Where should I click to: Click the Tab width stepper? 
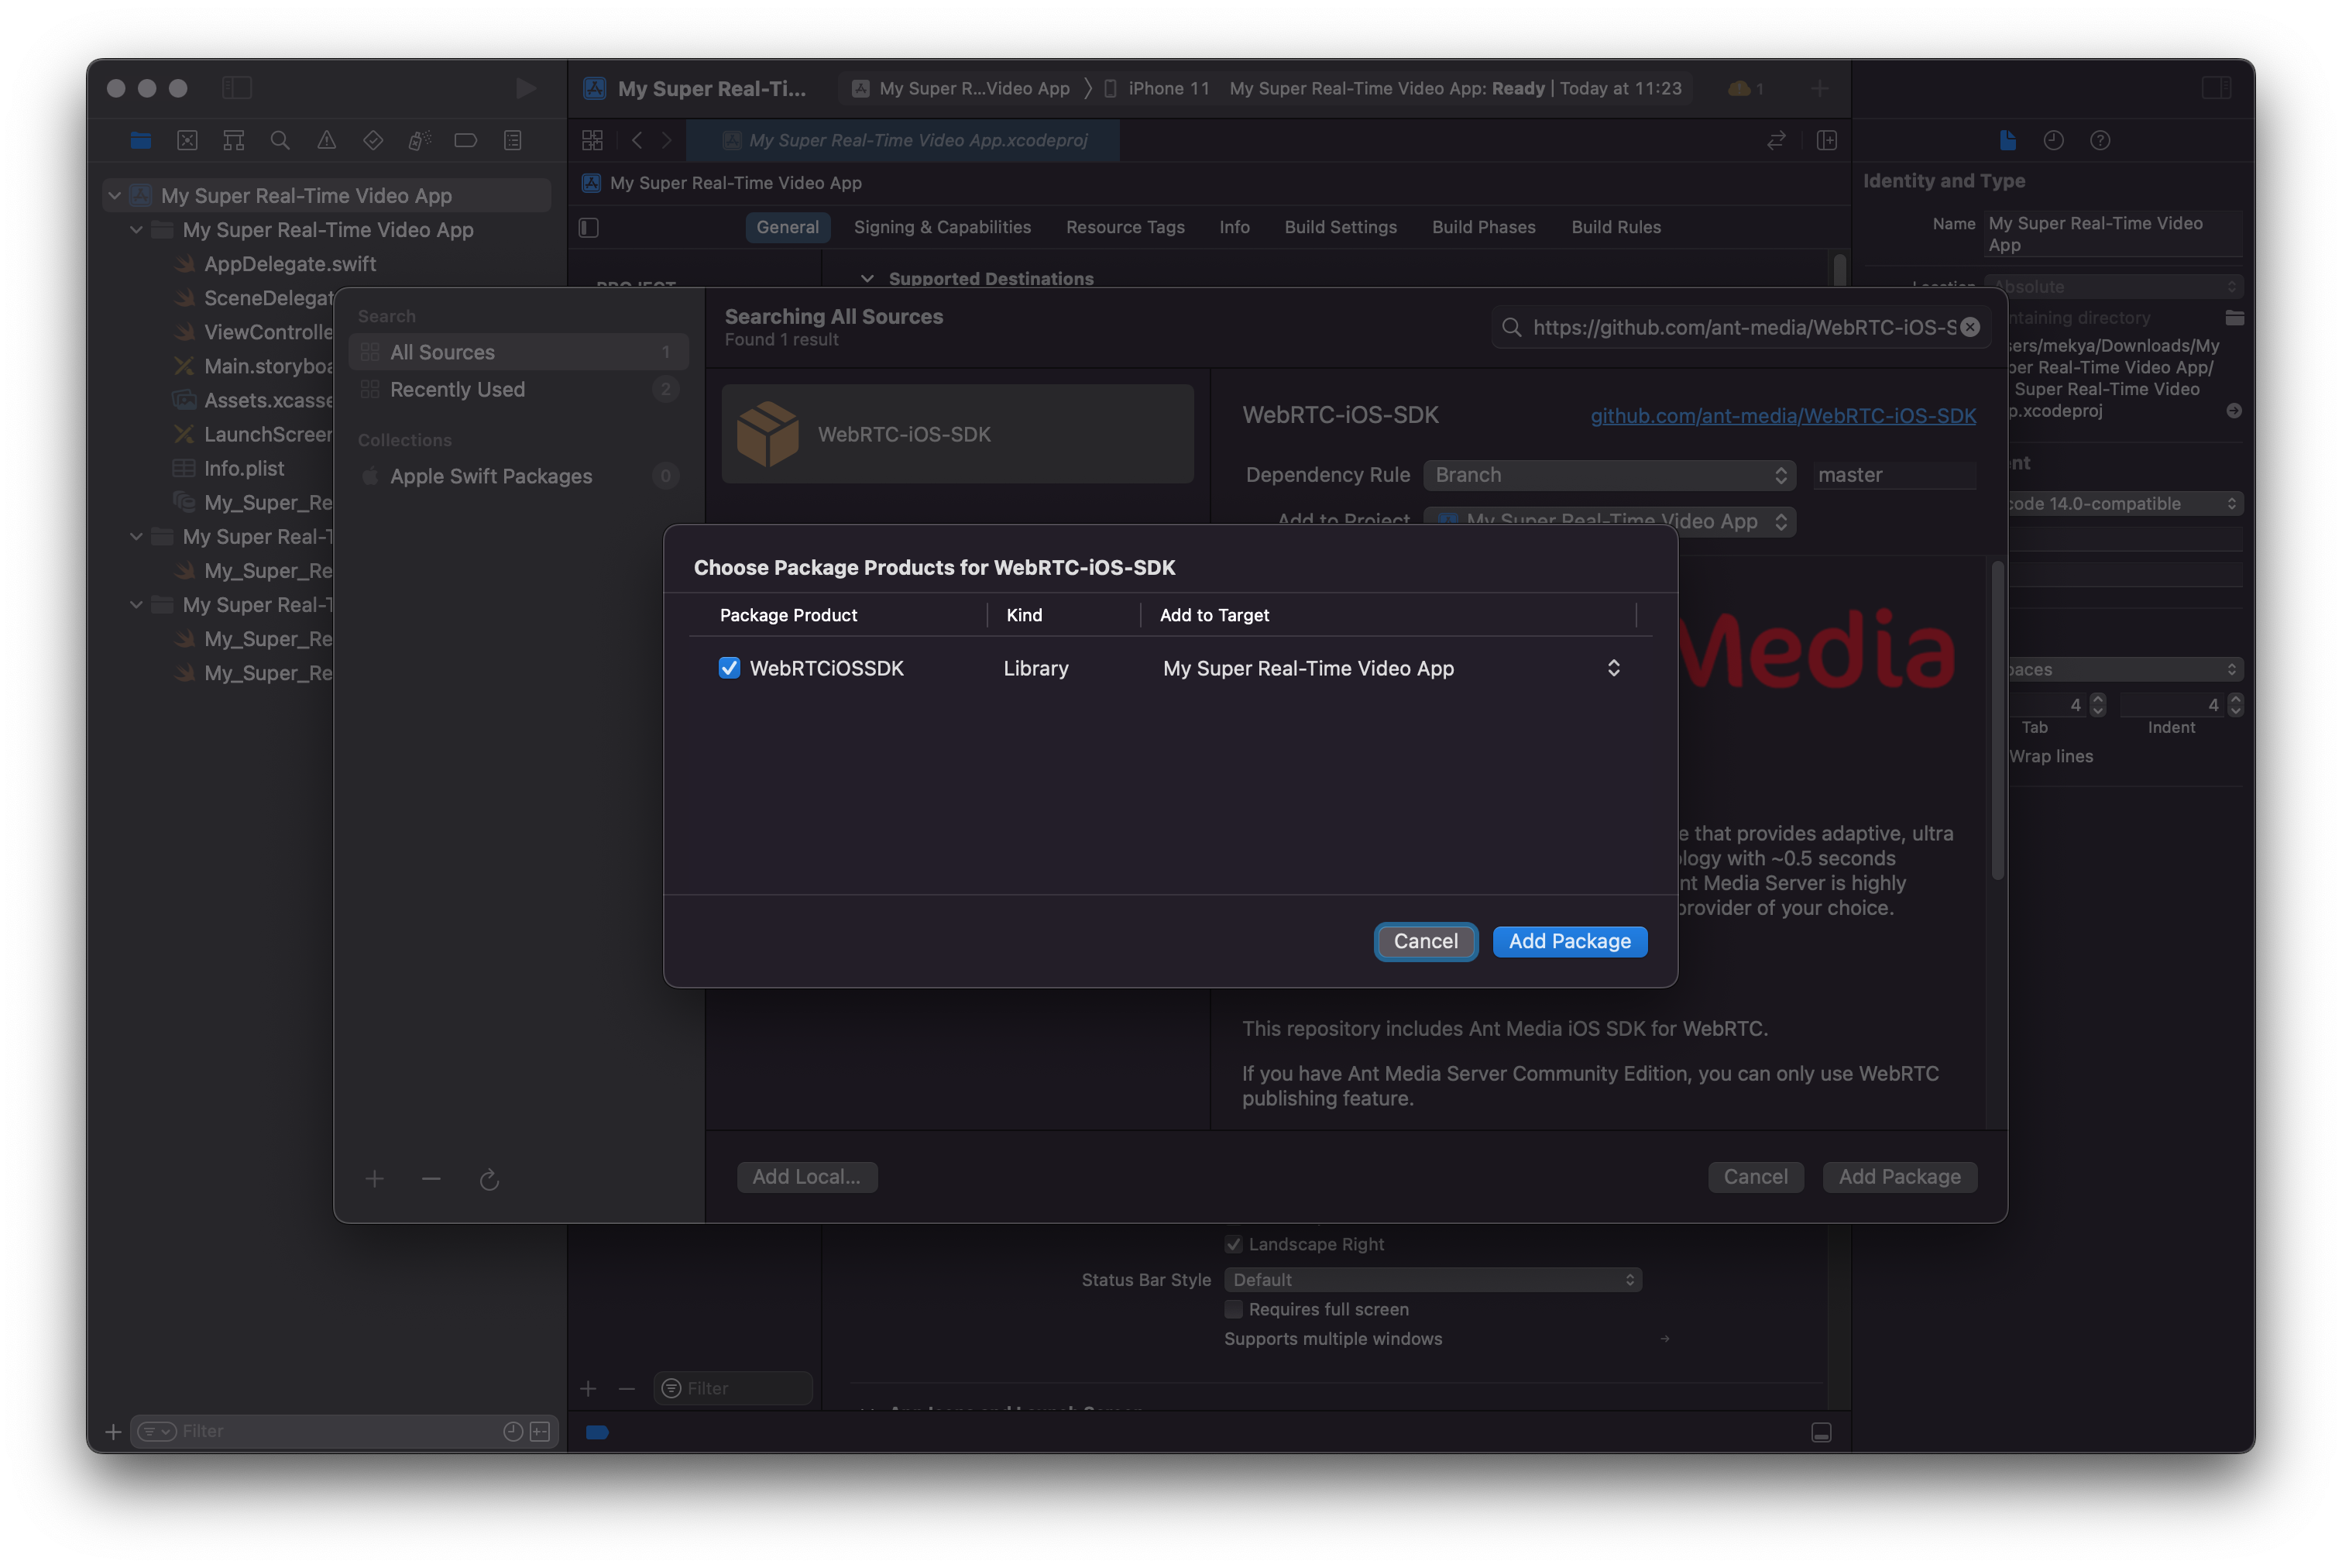(x=2098, y=705)
